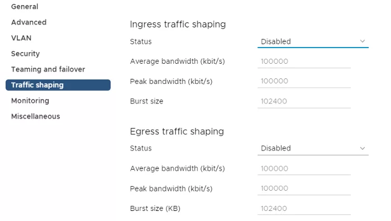Open the General settings section

click(25, 7)
